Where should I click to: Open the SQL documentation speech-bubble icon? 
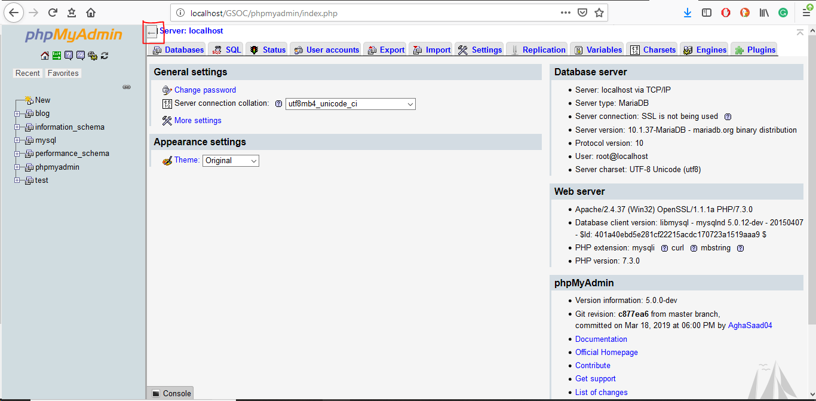[x=80, y=55]
